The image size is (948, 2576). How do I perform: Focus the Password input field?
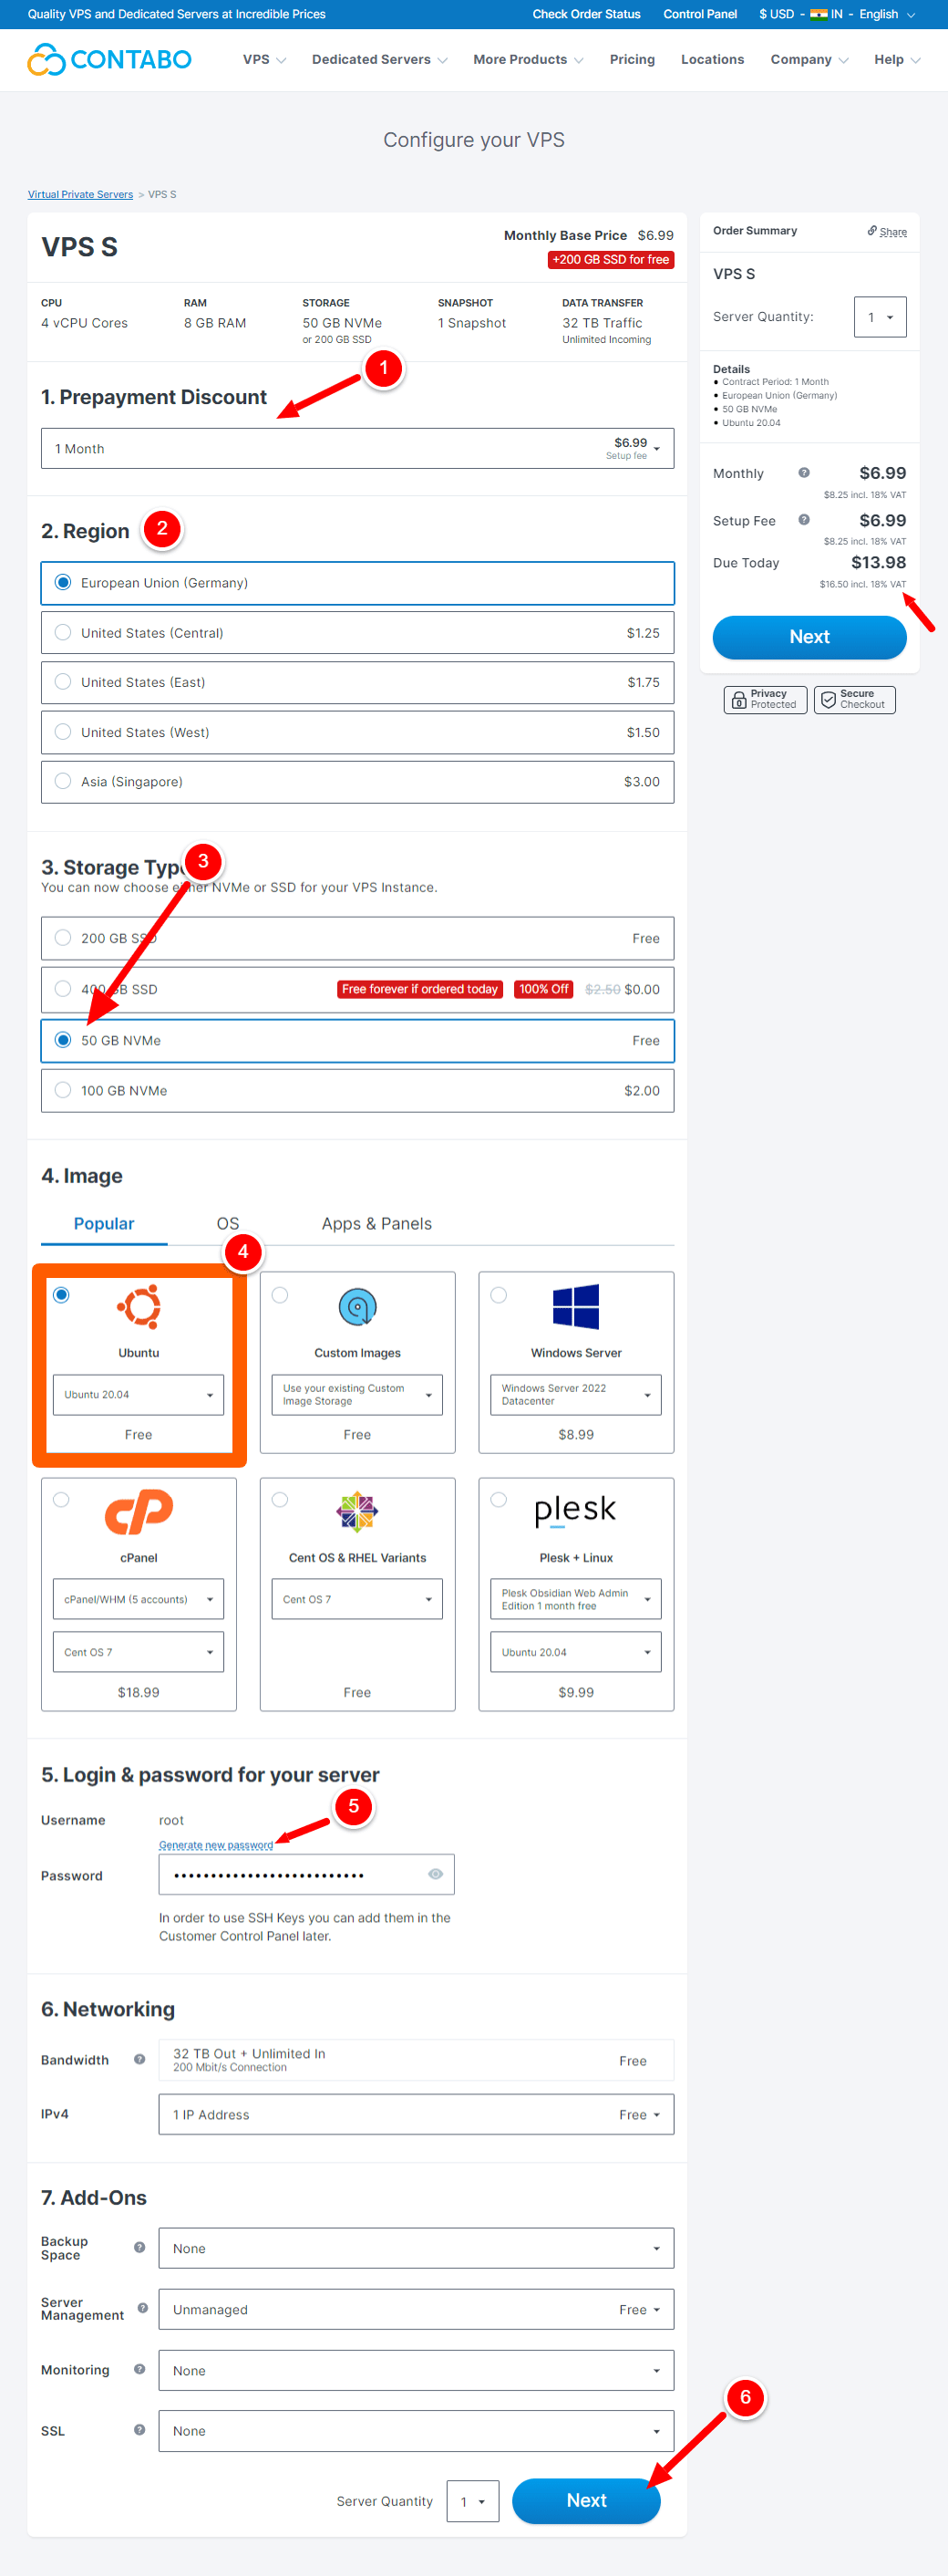(305, 1874)
